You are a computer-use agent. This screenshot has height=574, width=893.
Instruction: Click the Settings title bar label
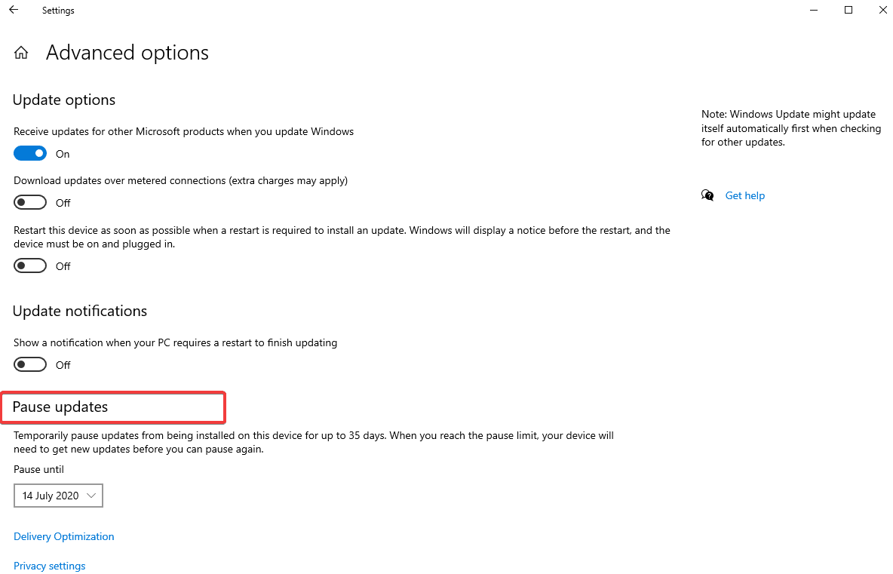[58, 10]
